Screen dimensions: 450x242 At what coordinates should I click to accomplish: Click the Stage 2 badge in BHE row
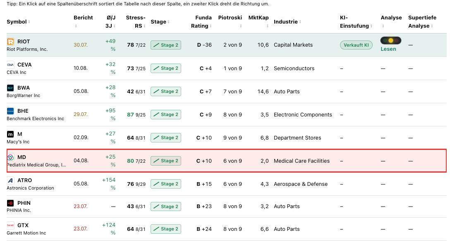pyautogui.click(x=166, y=114)
